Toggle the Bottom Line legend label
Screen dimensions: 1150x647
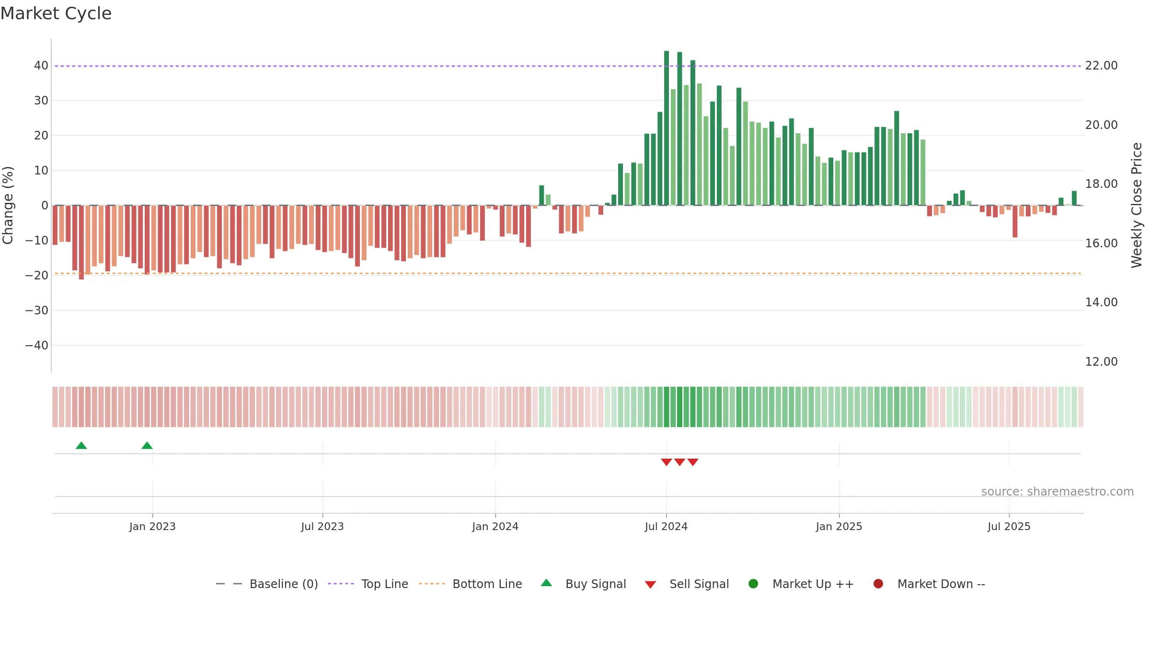(487, 584)
